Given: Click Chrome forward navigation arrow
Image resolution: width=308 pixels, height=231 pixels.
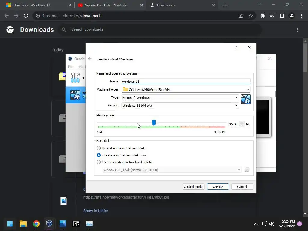Looking at the screenshot, I should click(x=16, y=16).
